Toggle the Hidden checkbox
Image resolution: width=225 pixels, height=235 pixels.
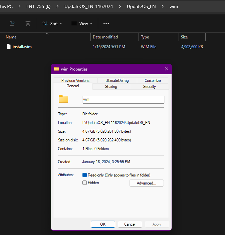(84, 183)
